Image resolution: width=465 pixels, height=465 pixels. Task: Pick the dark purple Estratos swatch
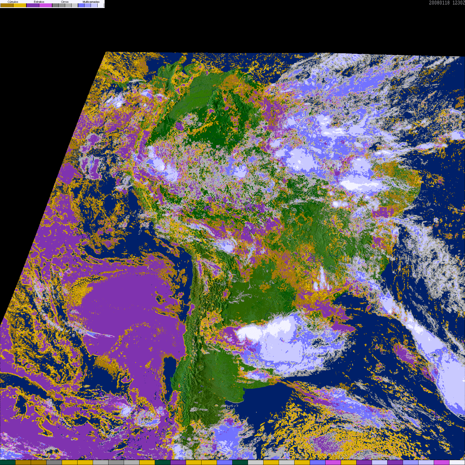tap(33, 5)
